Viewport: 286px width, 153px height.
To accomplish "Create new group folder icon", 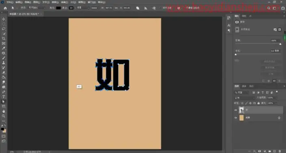I will click(270, 151).
